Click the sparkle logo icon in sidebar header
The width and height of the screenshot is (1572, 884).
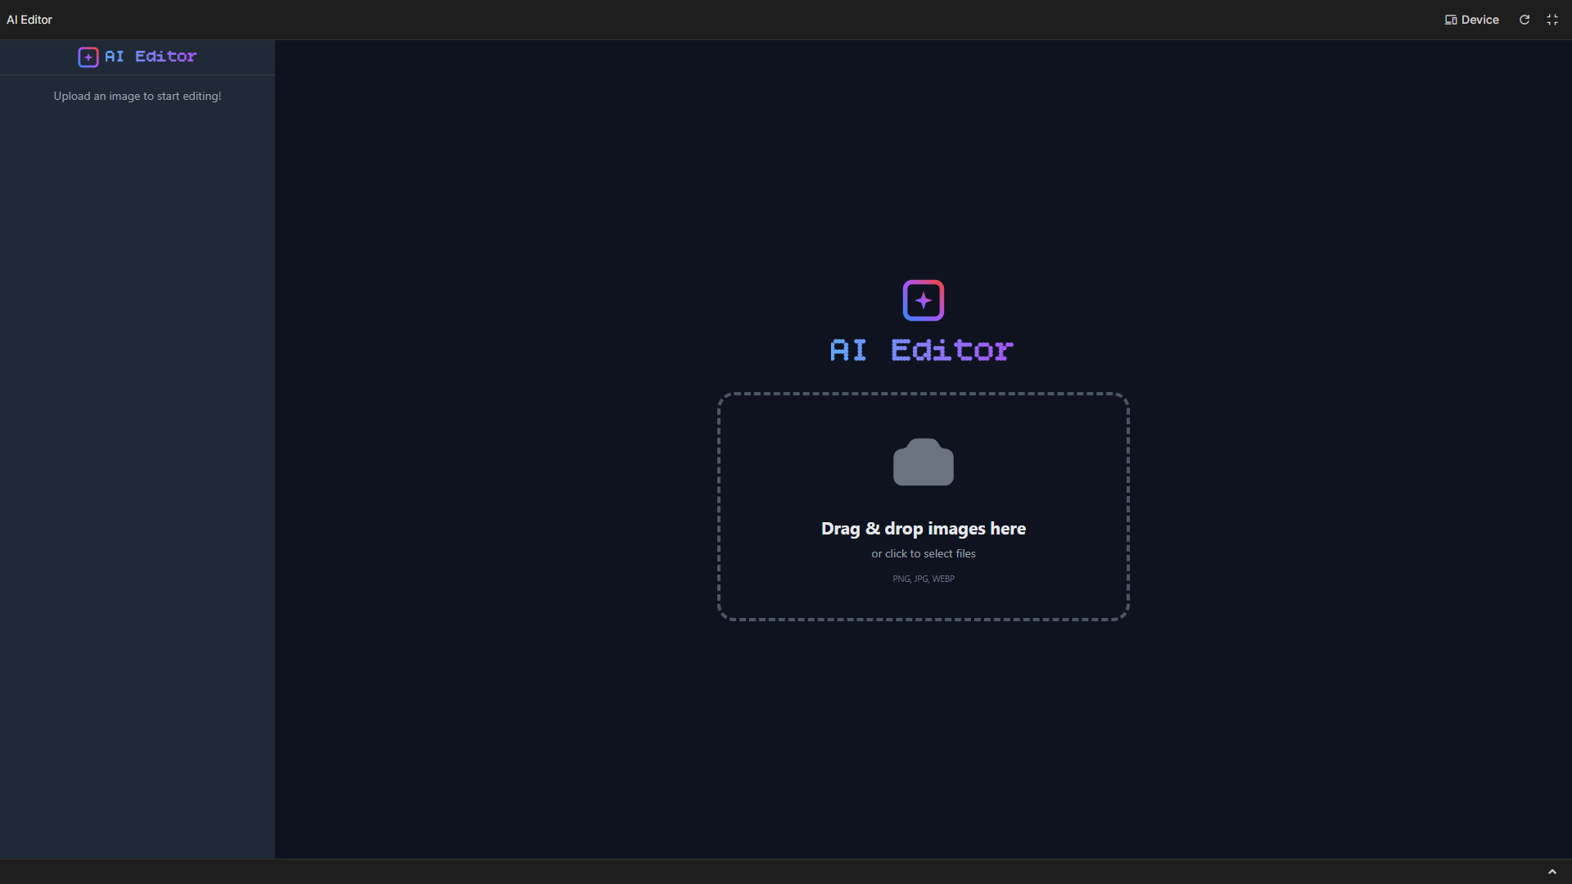pyautogui.click(x=88, y=57)
